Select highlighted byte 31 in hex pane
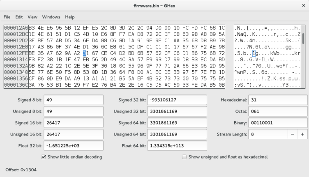The width and height of the screenshot is (309, 177). pyautogui.click(x=85, y=53)
